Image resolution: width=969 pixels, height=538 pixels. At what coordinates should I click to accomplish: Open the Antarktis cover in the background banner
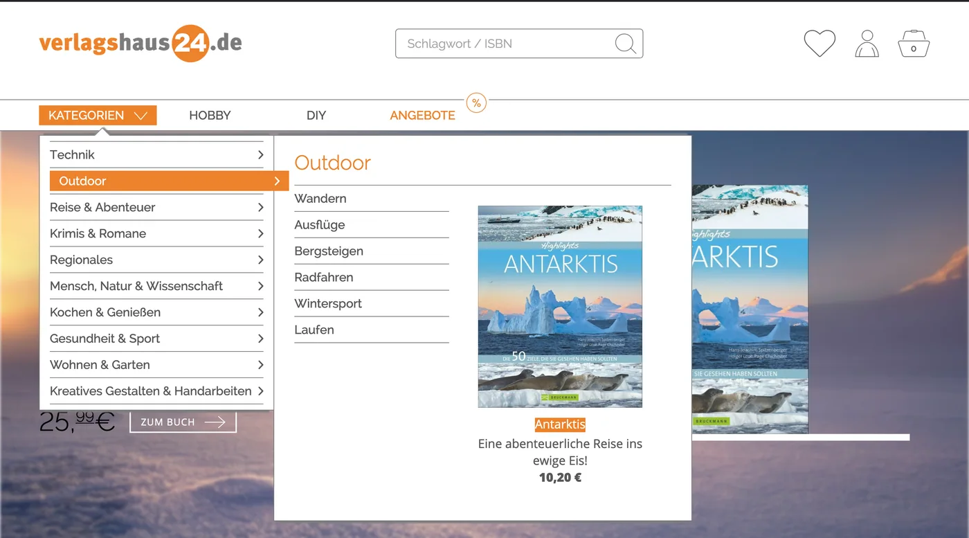[x=750, y=310]
